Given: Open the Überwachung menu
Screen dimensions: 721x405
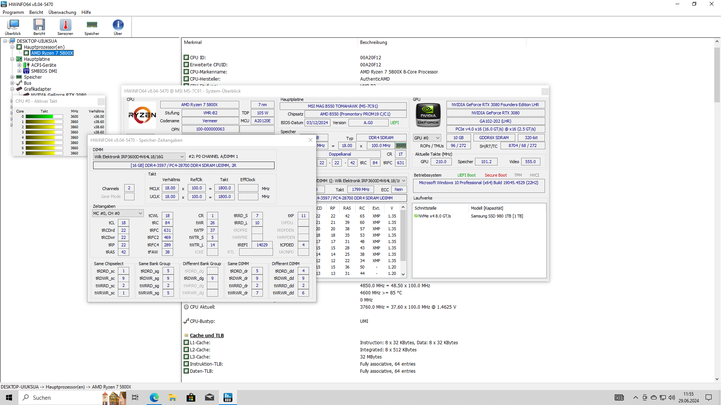Looking at the screenshot, I should point(62,12).
